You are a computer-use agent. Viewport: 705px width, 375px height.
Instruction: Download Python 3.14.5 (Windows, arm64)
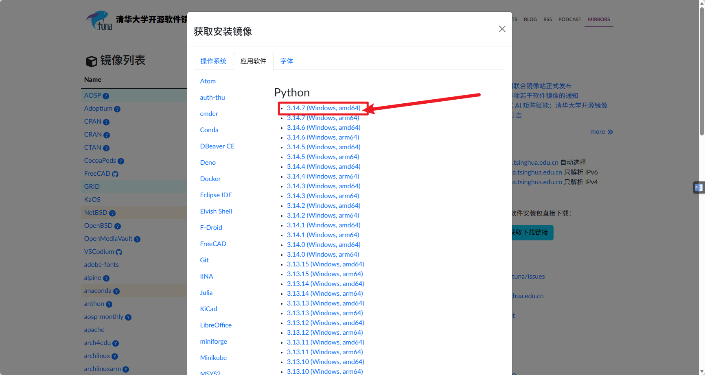click(x=323, y=157)
